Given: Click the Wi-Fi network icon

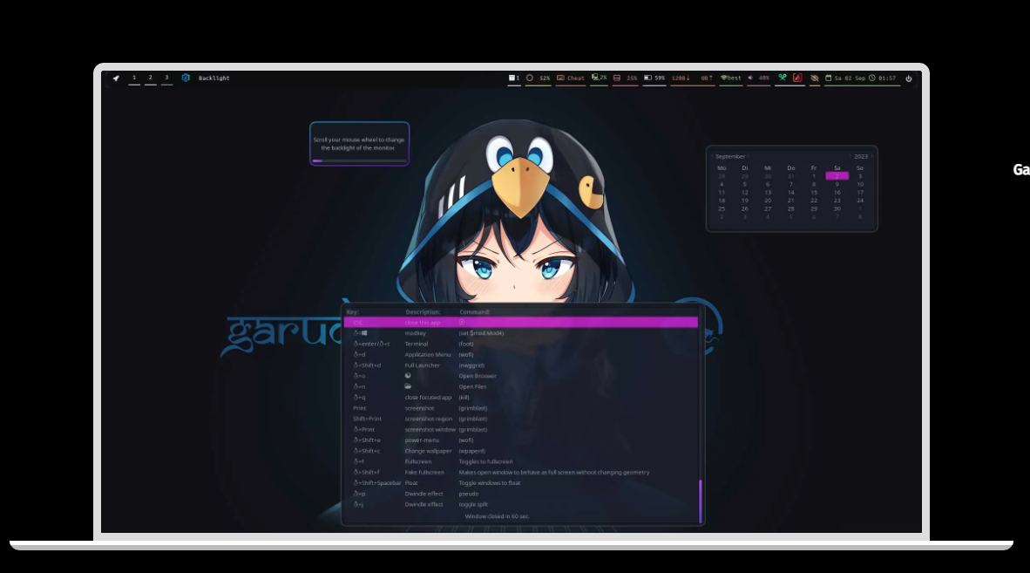Looking at the screenshot, I should pos(723,78).
